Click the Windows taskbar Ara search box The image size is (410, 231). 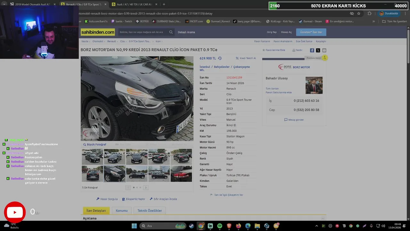pyautogui.click(x=163, y=226)
